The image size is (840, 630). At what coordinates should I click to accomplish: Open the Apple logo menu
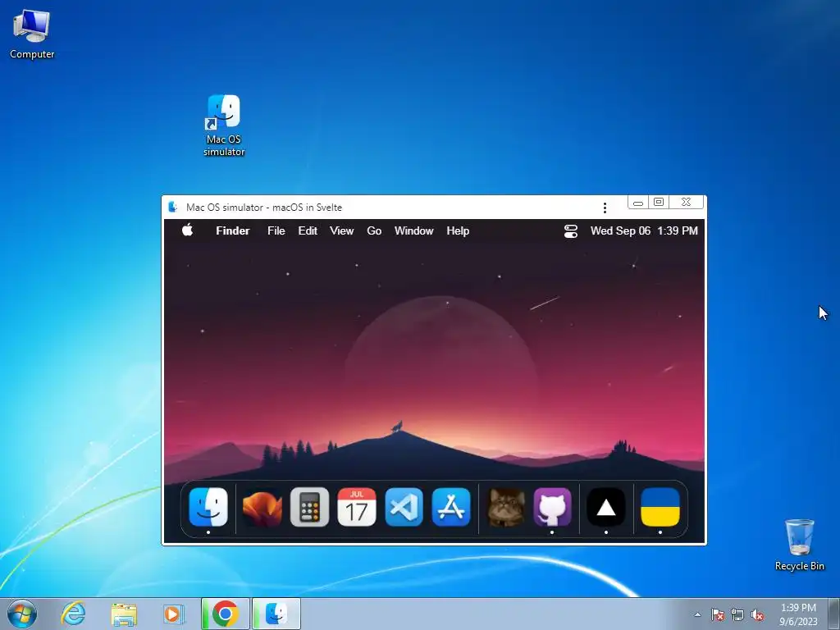[x=188, y=231]
